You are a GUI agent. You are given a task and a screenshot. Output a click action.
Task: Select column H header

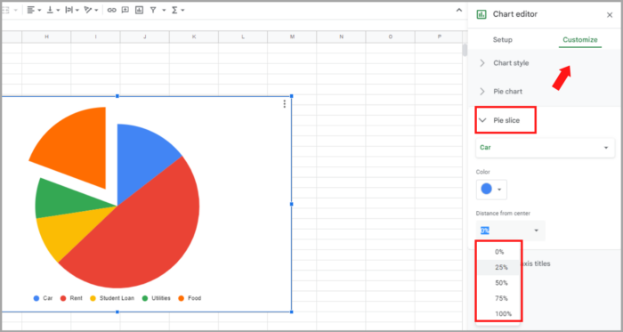46,36
